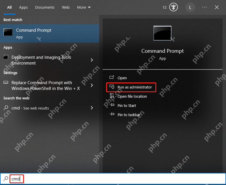This screenshot has height=185, width=226.
Task: Expand Deployment and Imaging Tools result arrow
Action: pyautogui.click(x=92, y=60)
